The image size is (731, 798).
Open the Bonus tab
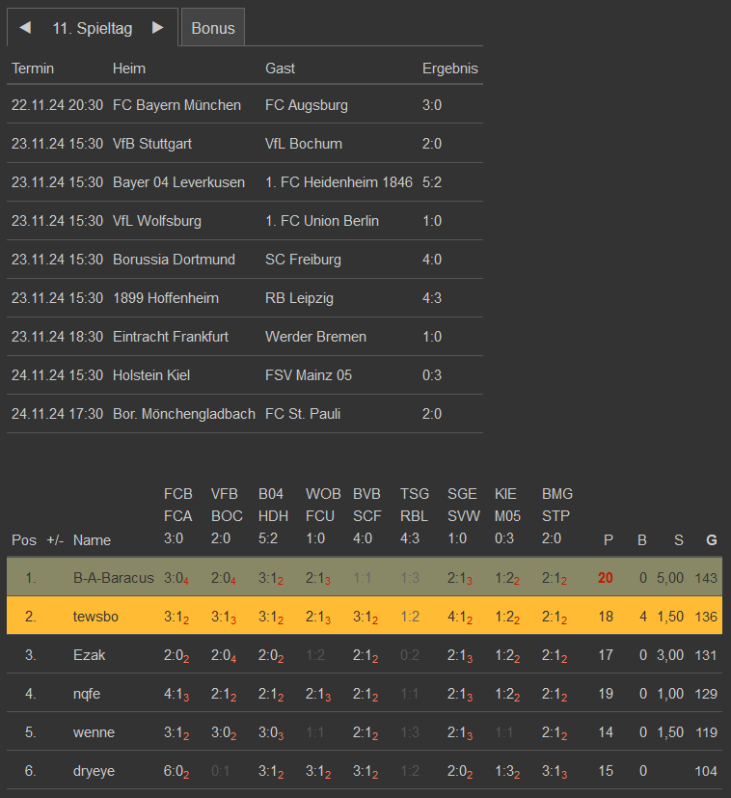[x=213, y=28]
